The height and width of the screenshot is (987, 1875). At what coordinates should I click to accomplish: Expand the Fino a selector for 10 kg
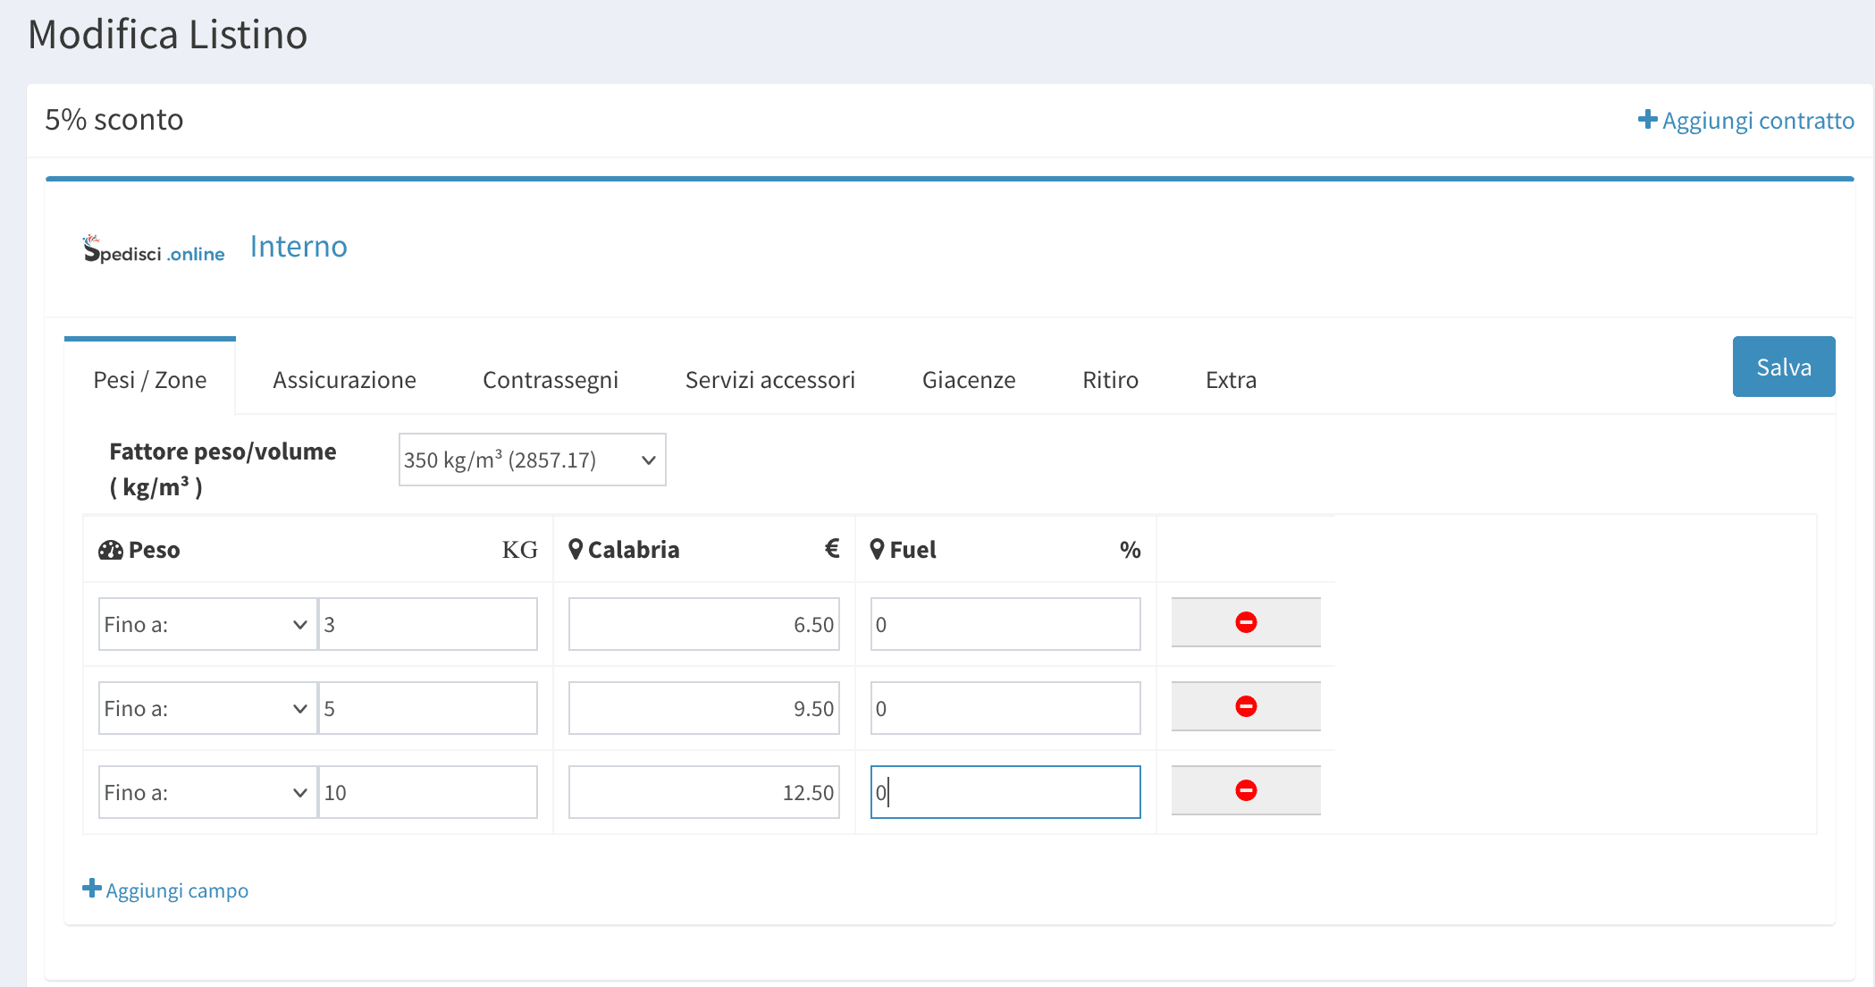pos(207,792)
